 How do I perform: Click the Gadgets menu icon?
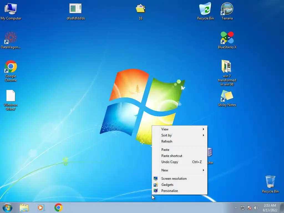pos(156,185)
